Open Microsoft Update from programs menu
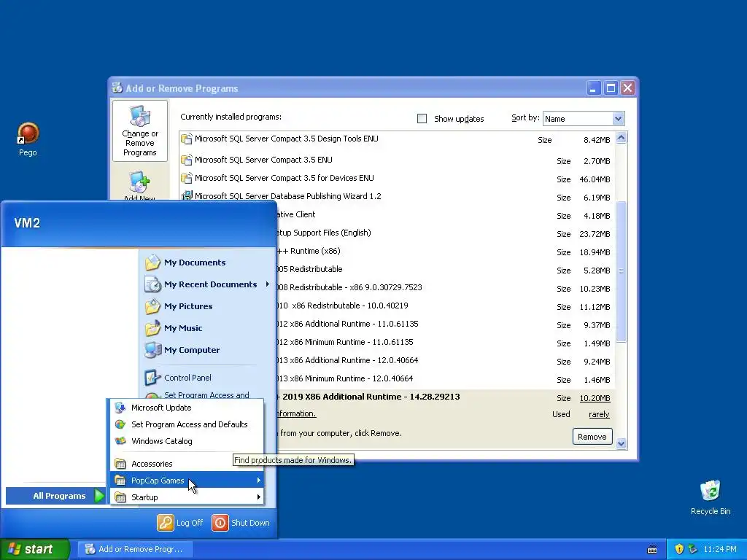The height and width of the screenshot is (560, 747). 187,408
